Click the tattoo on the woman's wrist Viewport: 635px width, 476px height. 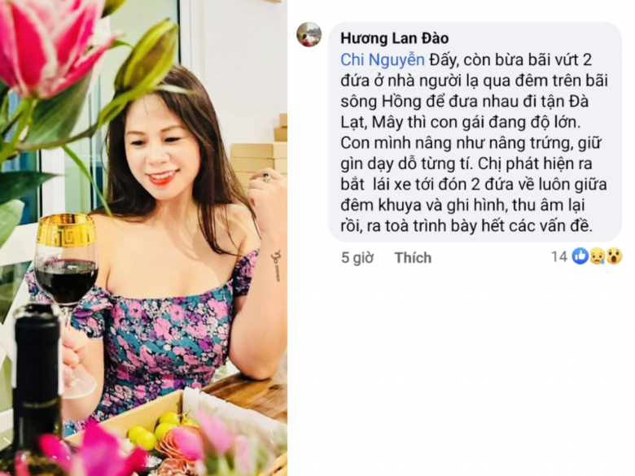[x=276, y=265]
